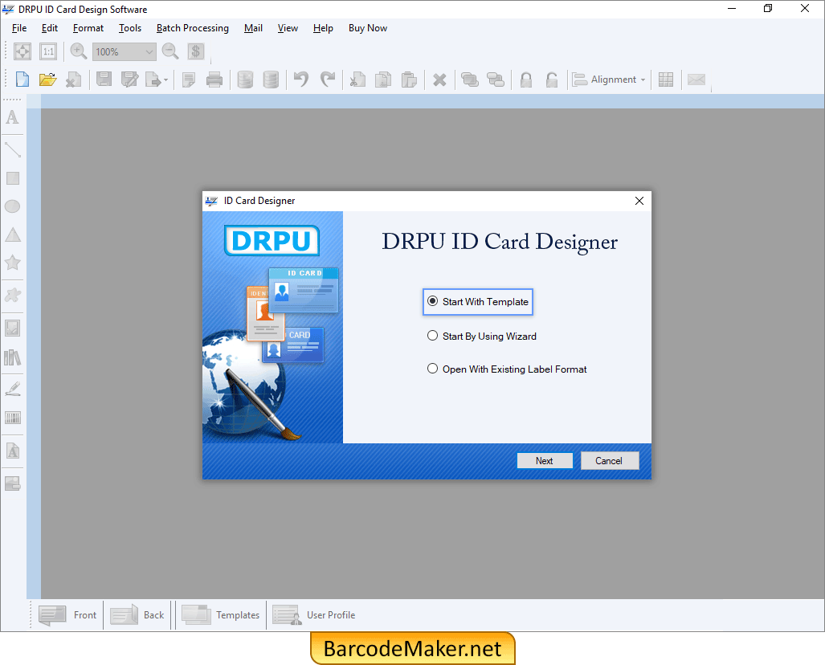Click the Fit to Window toolbar icon
The height and width of the screenshot is (665, 825).
click(22, 51)
